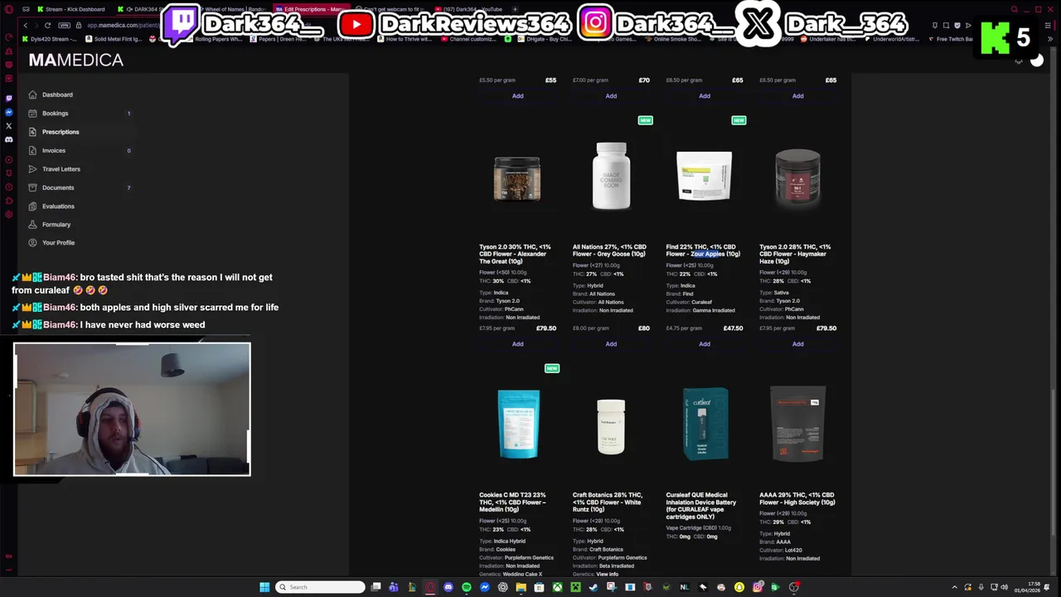The width and height of the screenshot is (1061, 597).
Task: Reload the current page
Action: coord(47,25)
